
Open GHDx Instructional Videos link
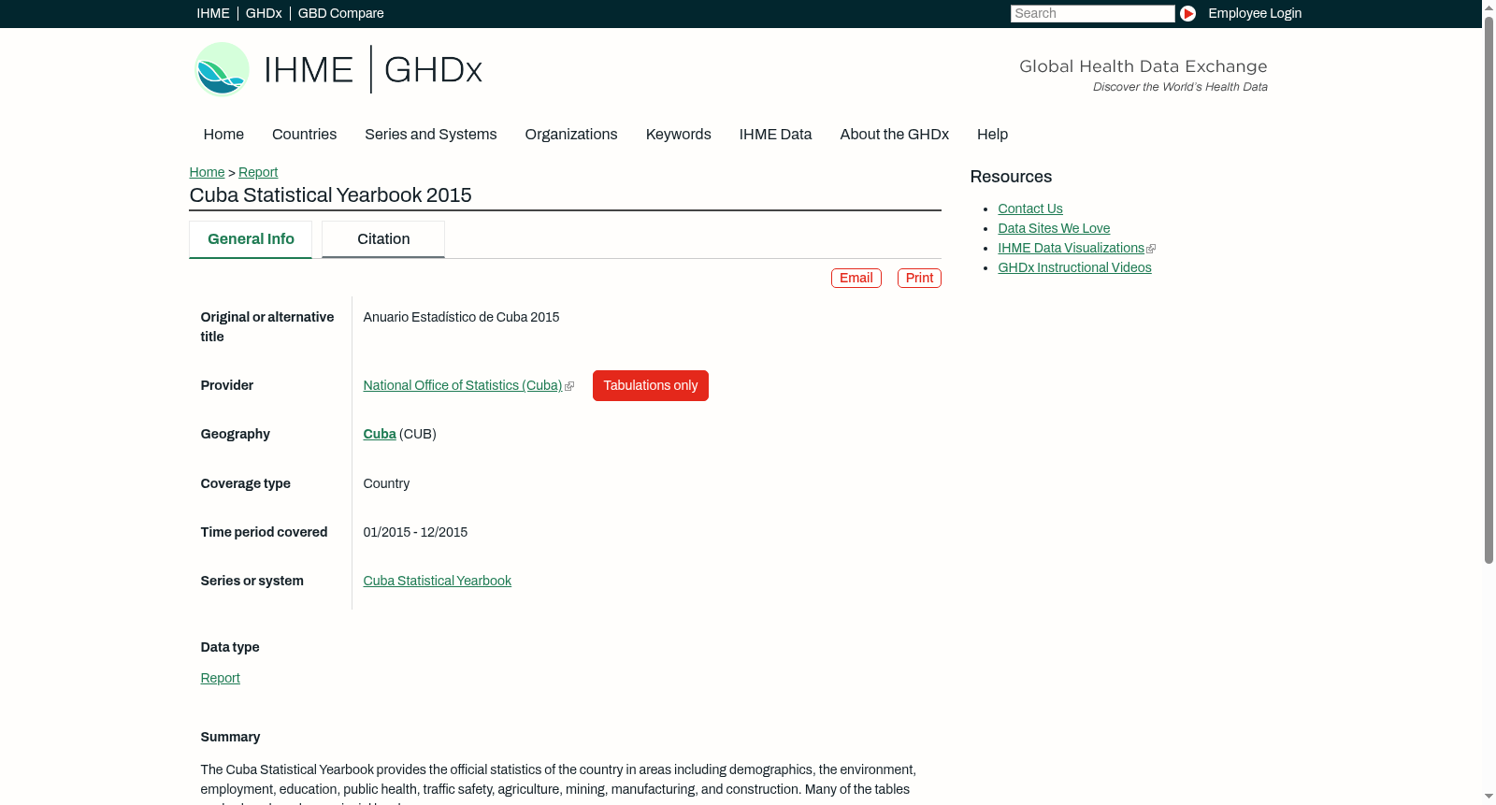[x=1074, y=267]
